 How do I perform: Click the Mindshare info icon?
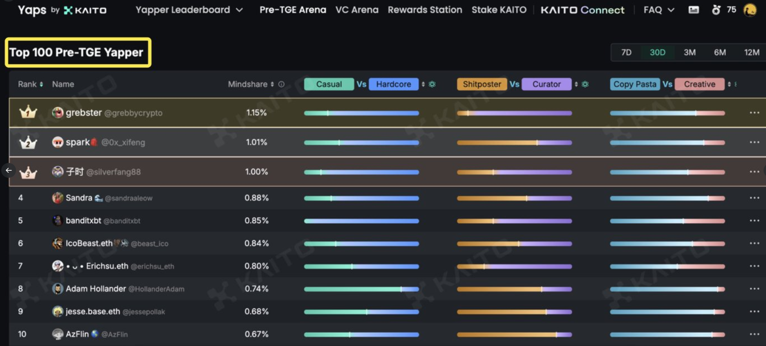[282, 84]
